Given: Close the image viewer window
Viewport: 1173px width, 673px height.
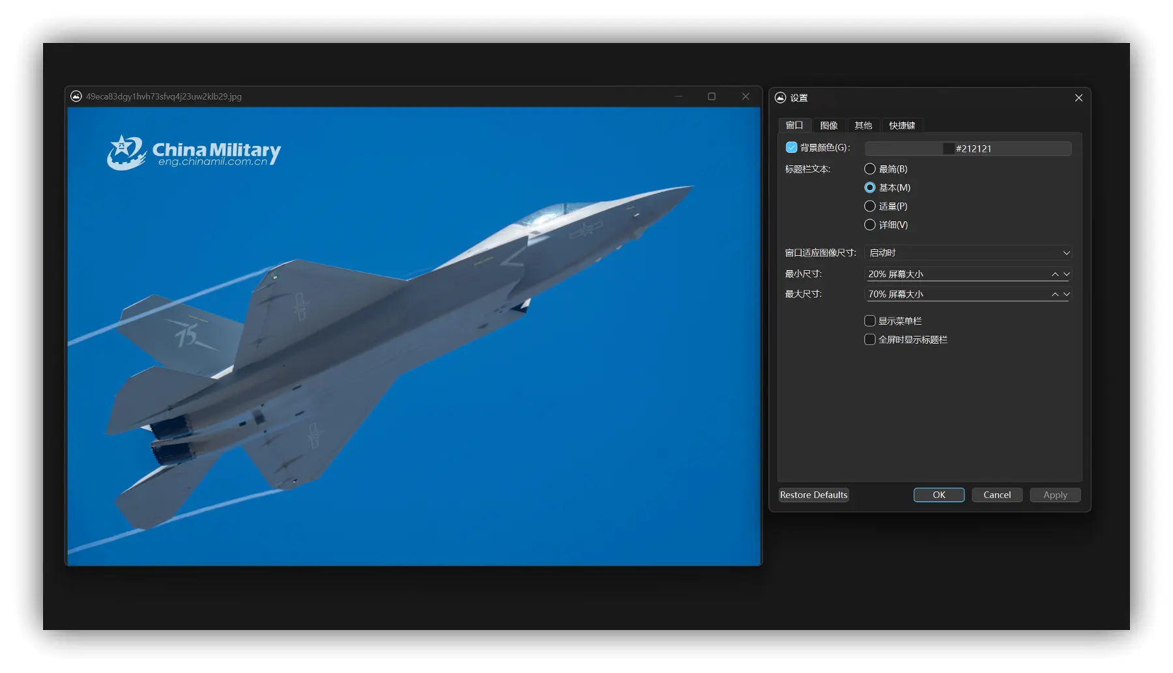Looking at the screenshot, I should [x=746, y=96].
